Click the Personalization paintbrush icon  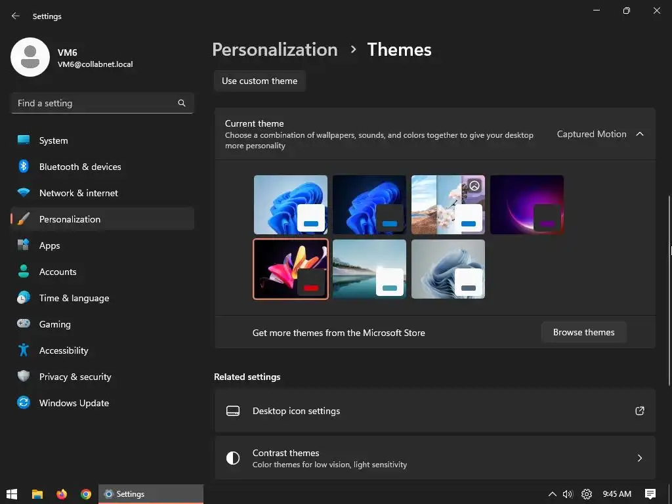coord(24,219)
